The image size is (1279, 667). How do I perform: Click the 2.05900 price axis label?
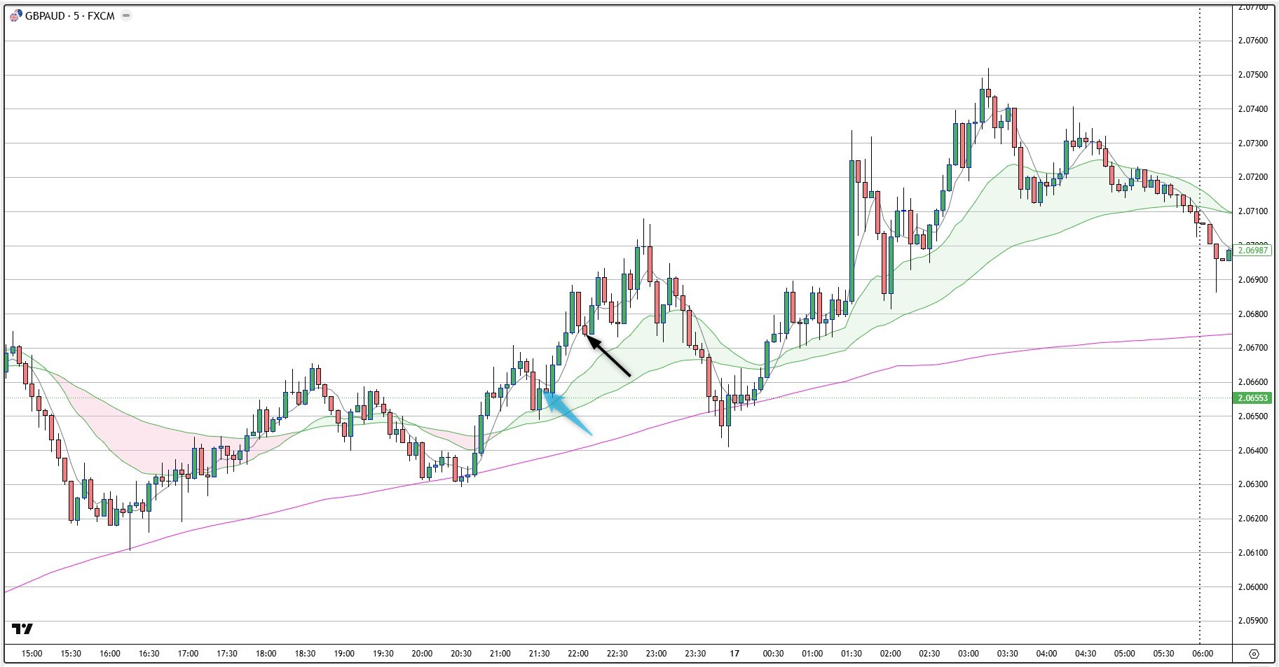tap(1252, 621)
